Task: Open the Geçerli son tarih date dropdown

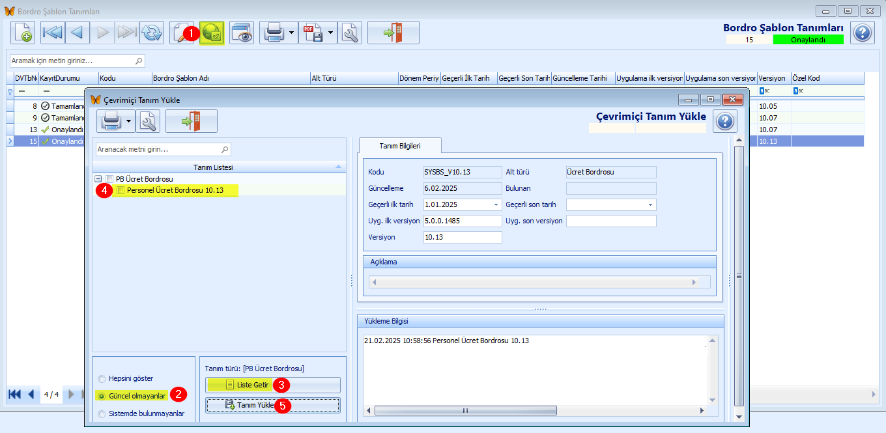Action: (650, 204)
